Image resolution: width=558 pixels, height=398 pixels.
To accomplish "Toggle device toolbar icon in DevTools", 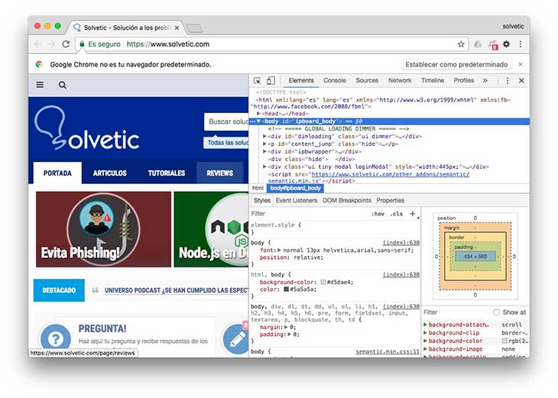I will [x=271, y=81].
